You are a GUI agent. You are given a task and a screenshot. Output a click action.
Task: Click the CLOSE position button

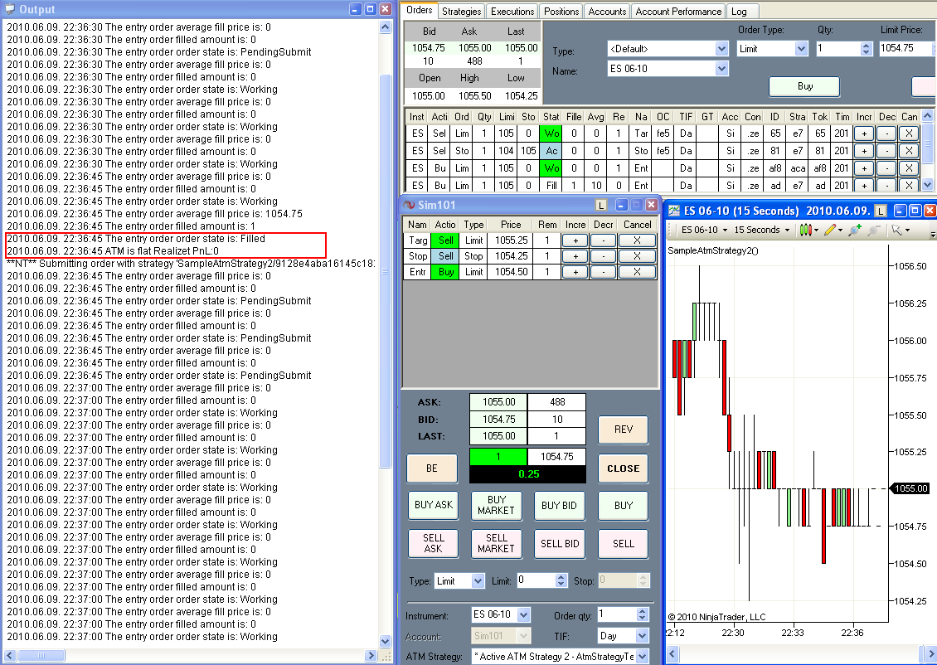pyautogui.click(x=624, y=468)
